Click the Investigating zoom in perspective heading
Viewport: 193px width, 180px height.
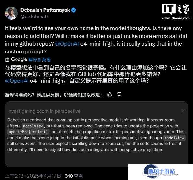[x=44, y=111]
